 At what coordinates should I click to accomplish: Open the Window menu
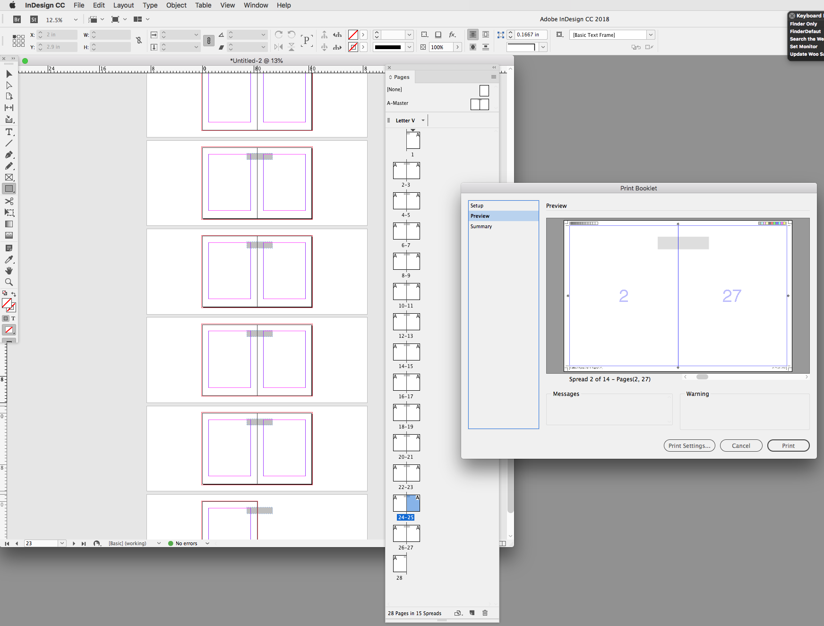coord(256,5)
